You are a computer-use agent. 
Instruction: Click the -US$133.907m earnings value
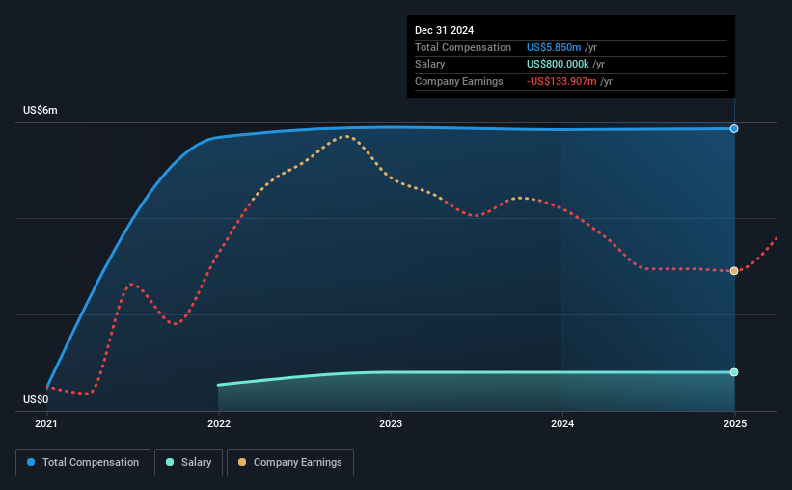pyautogui.click(x=561, y=81)
